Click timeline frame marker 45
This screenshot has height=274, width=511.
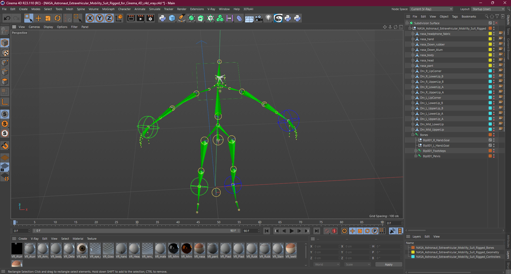coord(198,222)
